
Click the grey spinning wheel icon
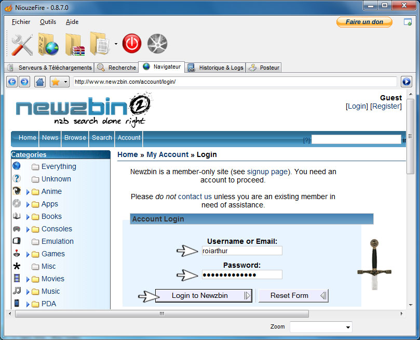[157, 44]
